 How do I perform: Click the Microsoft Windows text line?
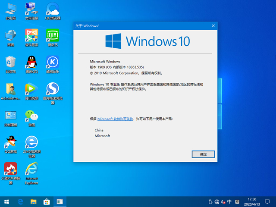click(x=105, y=61)
